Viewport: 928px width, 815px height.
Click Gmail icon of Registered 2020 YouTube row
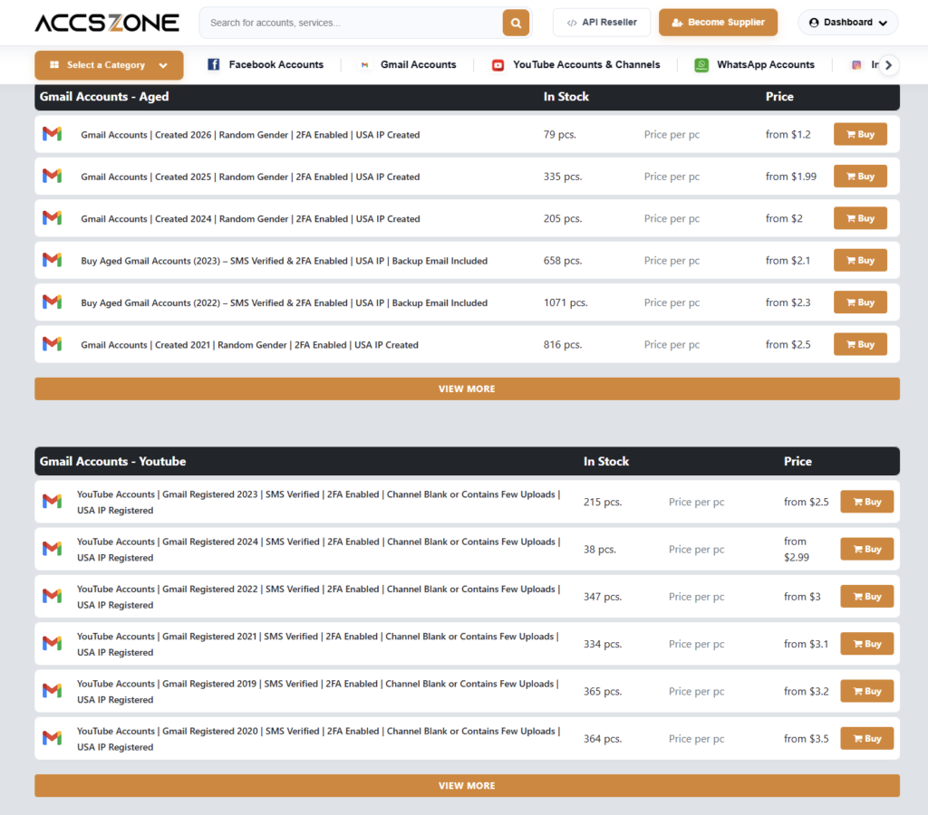52,738
